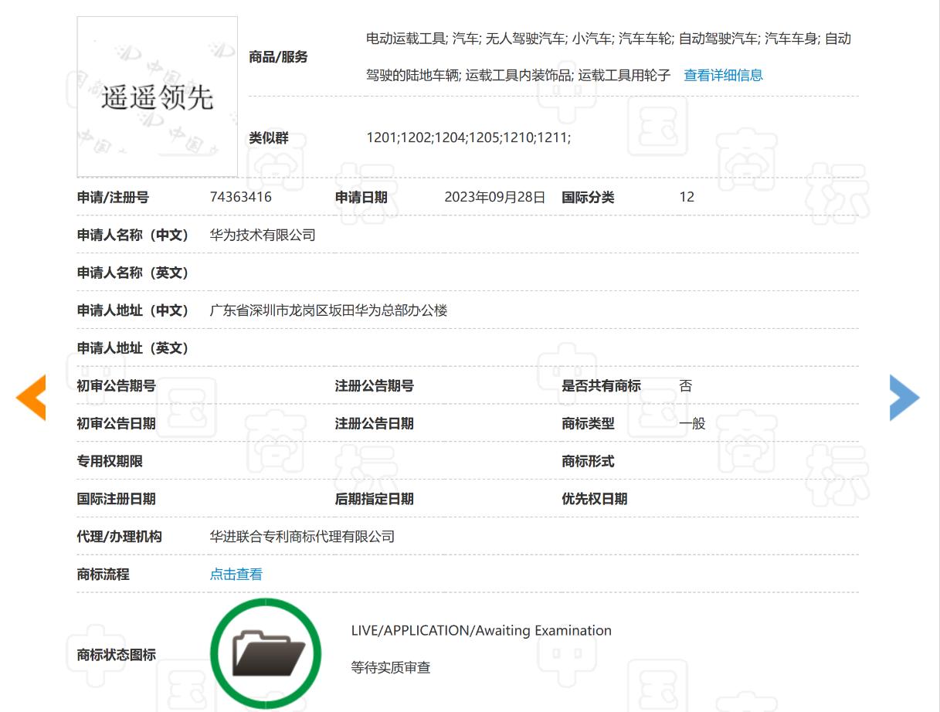The image size is (940, 712).
Task: Click the 国际分类 label
Action: pyautogui.click(x=588, y=197)
